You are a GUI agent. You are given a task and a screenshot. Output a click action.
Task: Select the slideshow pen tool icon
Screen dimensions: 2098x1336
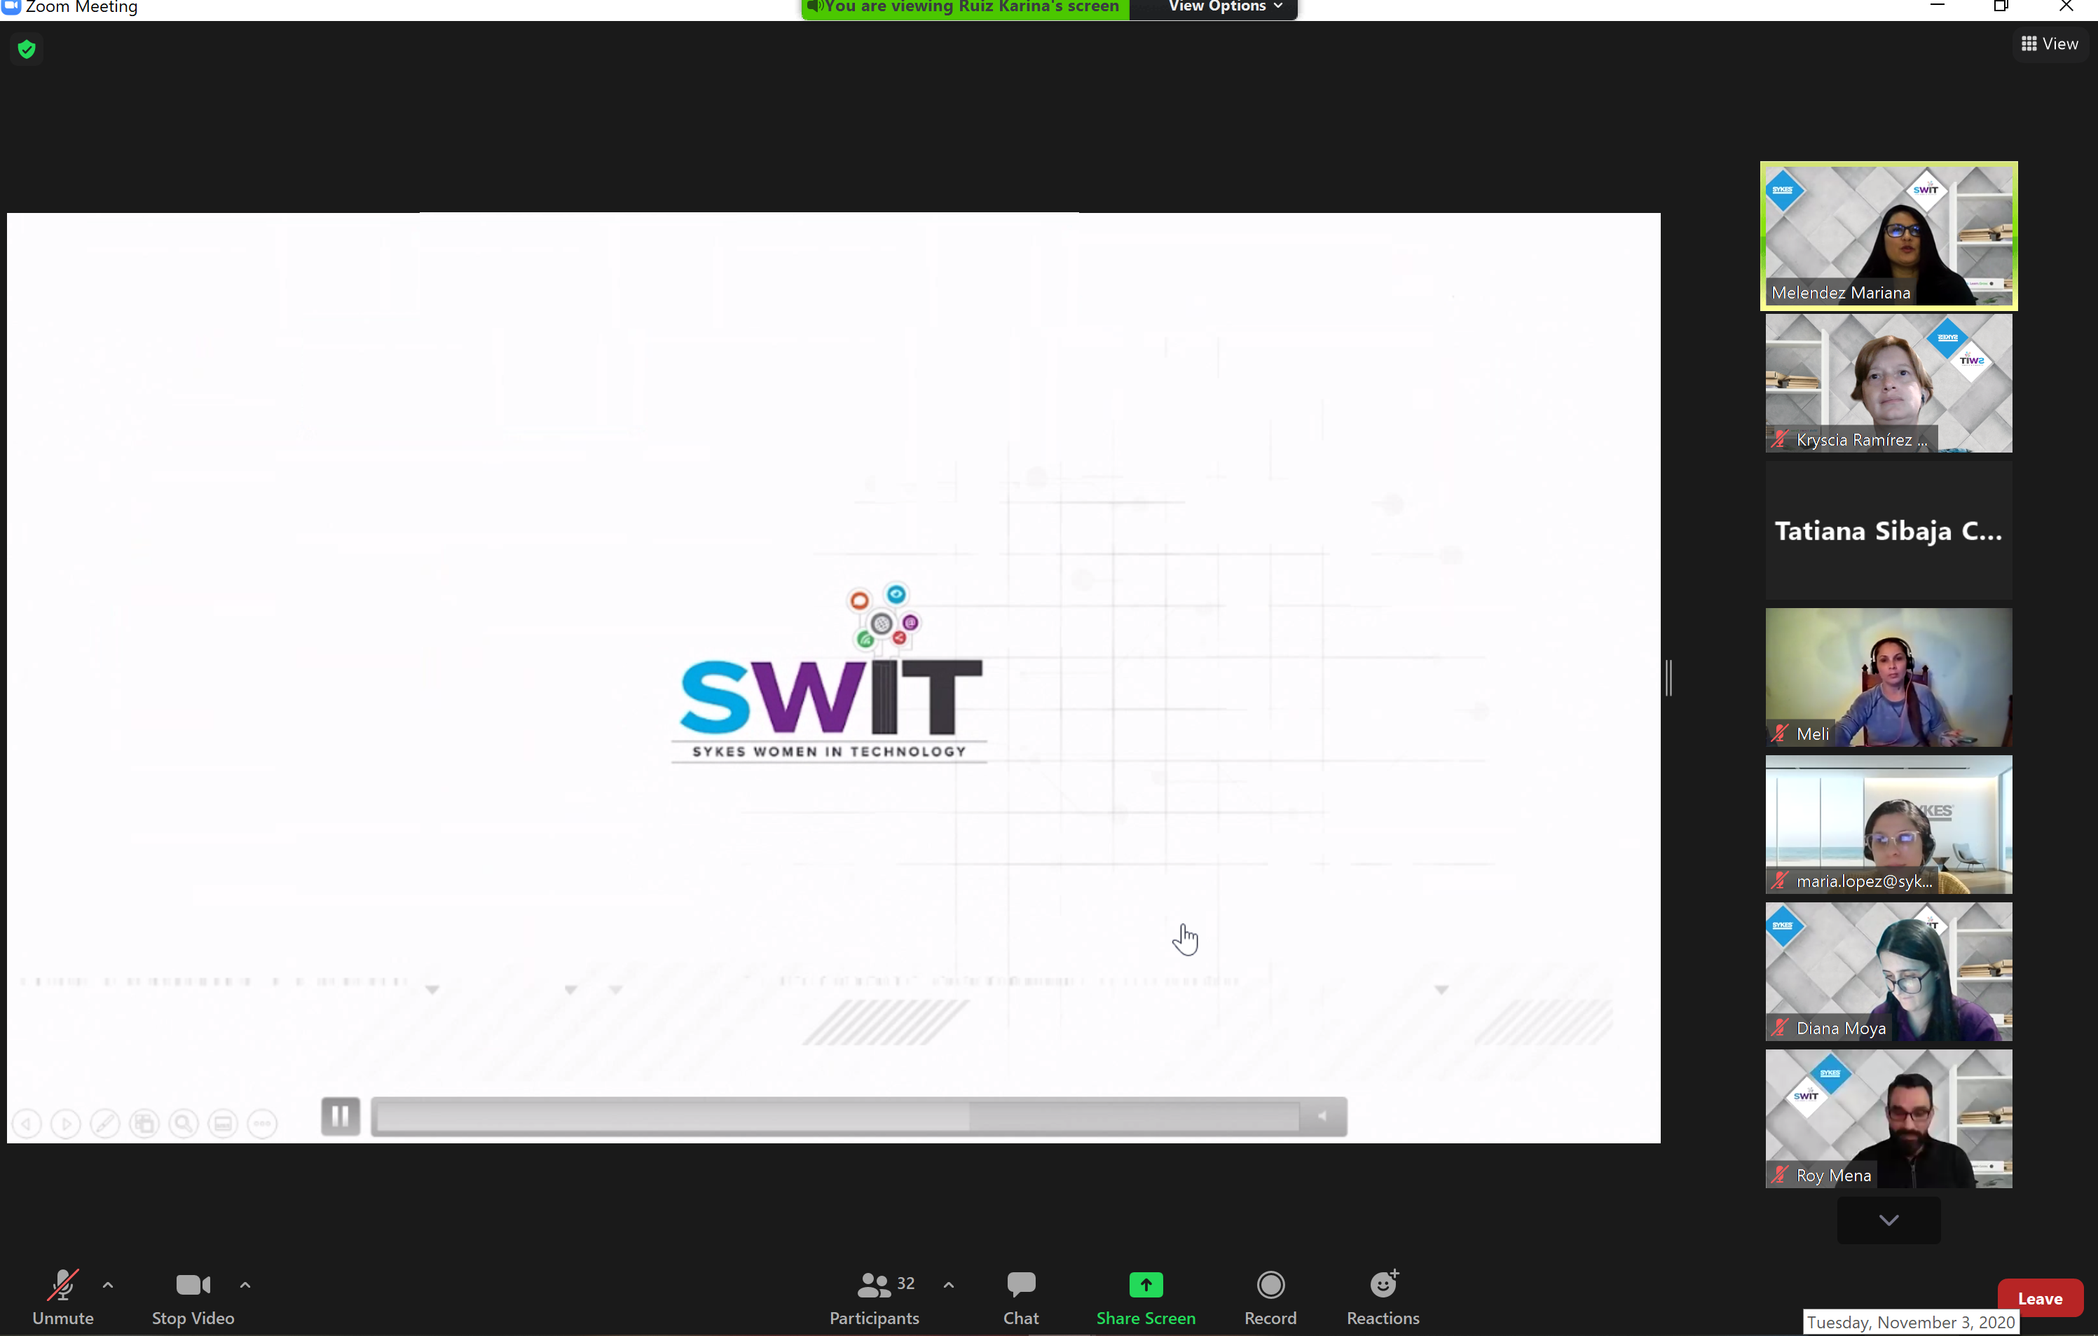click(105, 1124)
